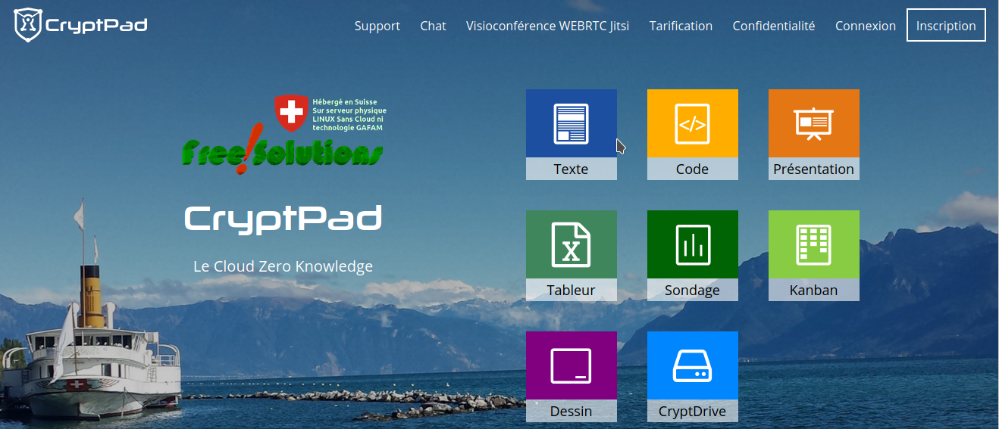Screen dimensions: 999x429
Task: Open the CryptDrive storage
Action: 692,376
